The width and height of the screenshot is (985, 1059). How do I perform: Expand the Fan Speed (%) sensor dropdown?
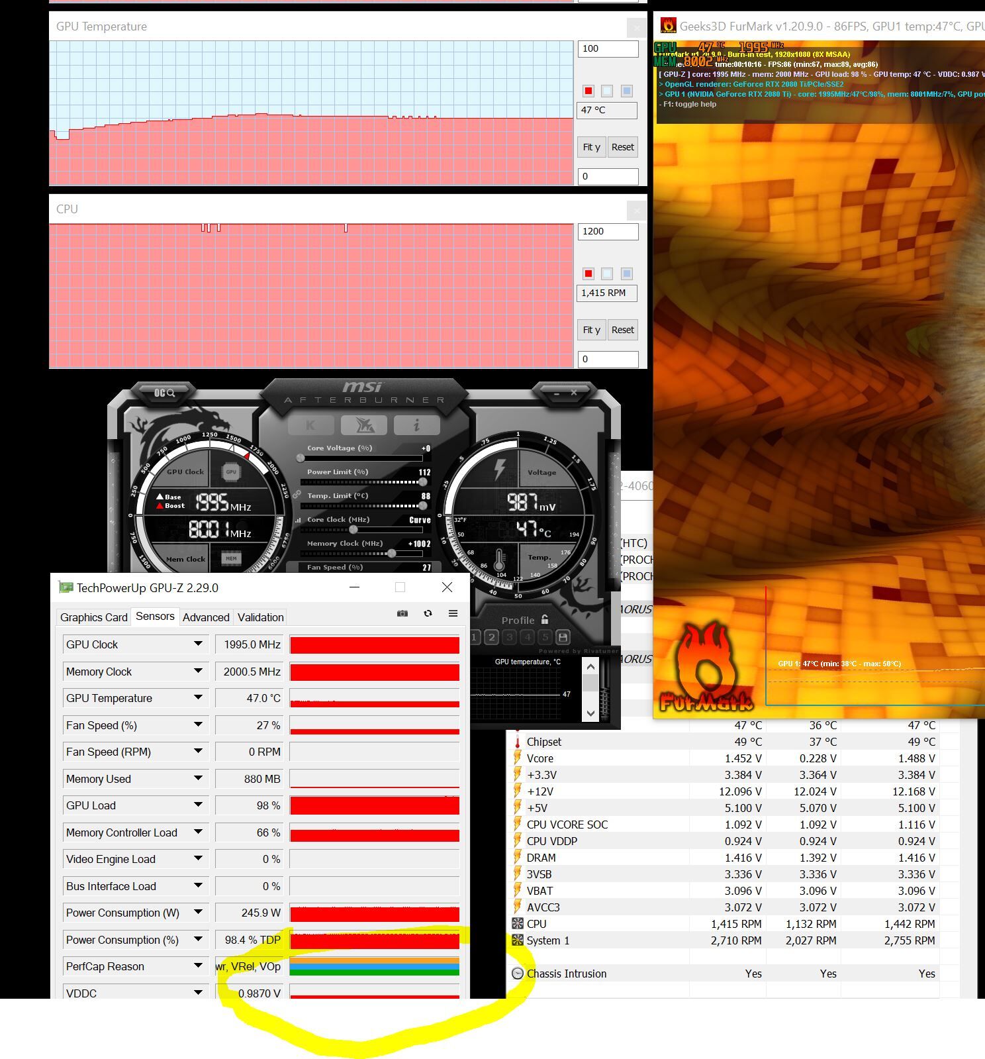[x=198, y=725]
